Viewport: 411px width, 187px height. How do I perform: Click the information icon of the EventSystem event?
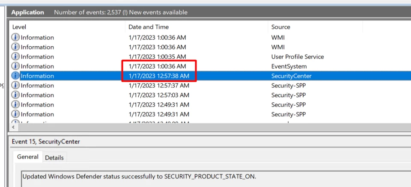[15, 66]
